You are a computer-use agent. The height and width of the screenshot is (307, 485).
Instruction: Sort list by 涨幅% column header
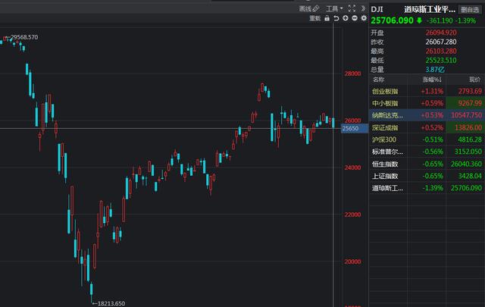[x=432, y=79]
